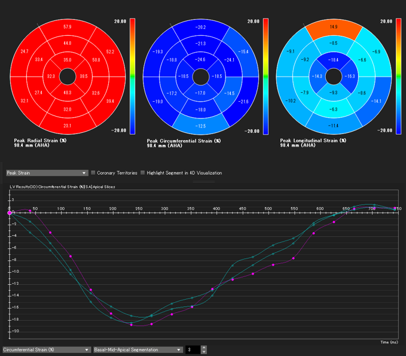The image size is (406, 356).
Task: Click the 57.9 radial strain segment
Action: (x=68, y=28)
